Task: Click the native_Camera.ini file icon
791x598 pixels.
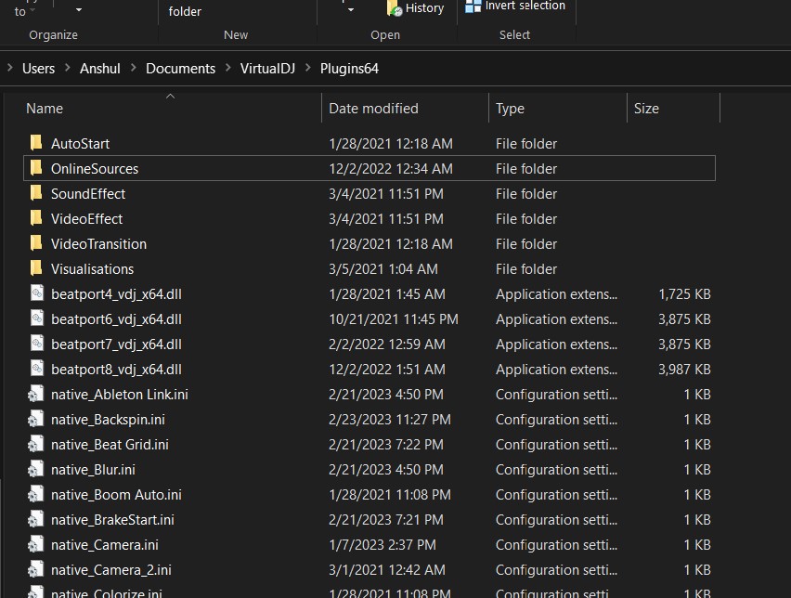Action: (x=36, y=544)
